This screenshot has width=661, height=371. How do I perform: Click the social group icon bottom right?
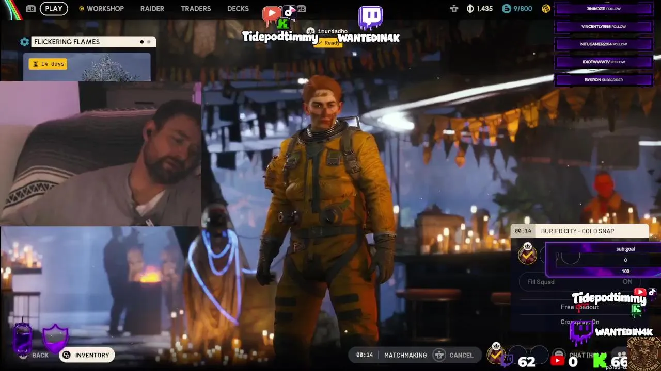coord(622,356)
